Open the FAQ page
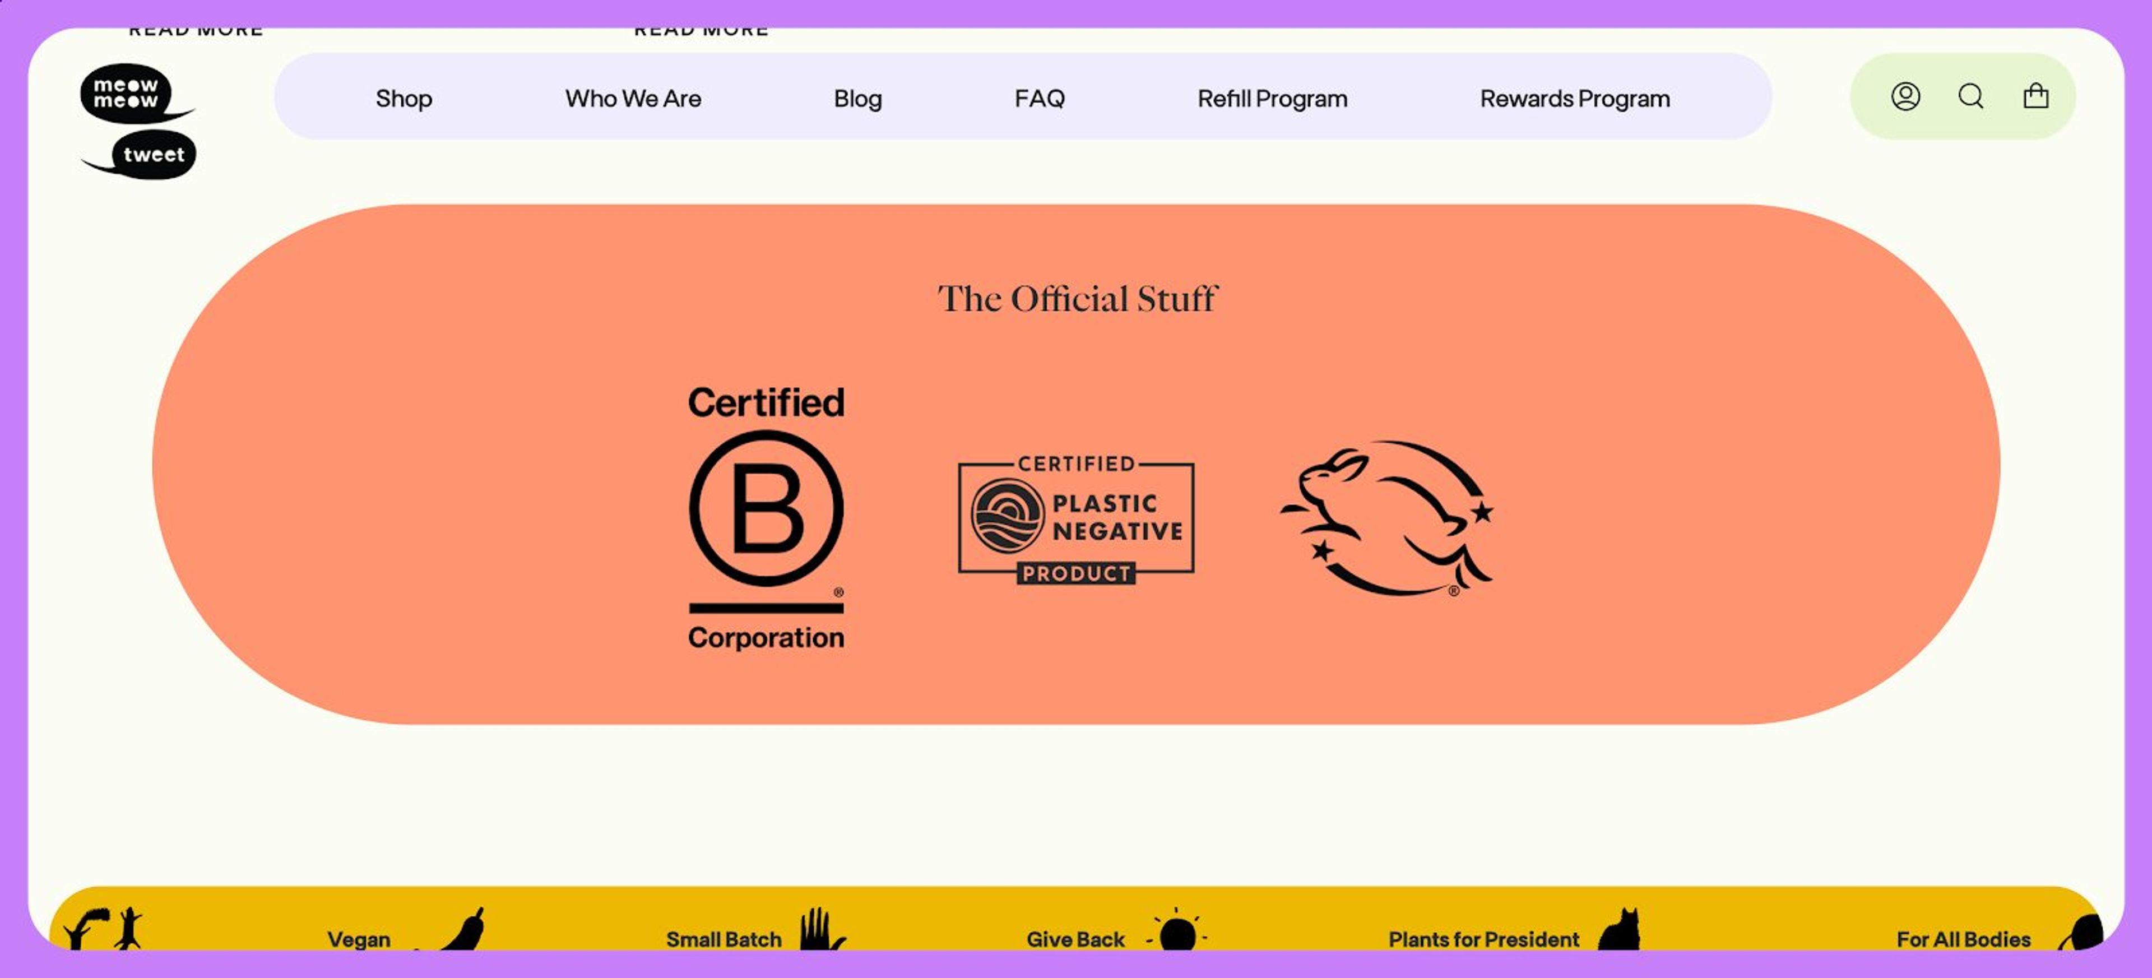The height and width of the screenshot is (978, 2152). tap(1039, 99)
